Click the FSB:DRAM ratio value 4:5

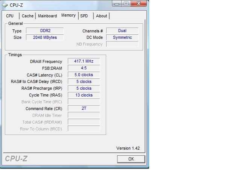pyautogui.click(x=84, y=68)
